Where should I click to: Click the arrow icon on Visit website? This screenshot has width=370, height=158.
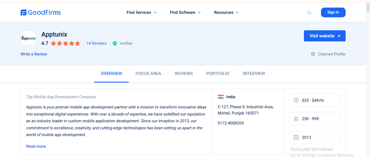[339, 36]
